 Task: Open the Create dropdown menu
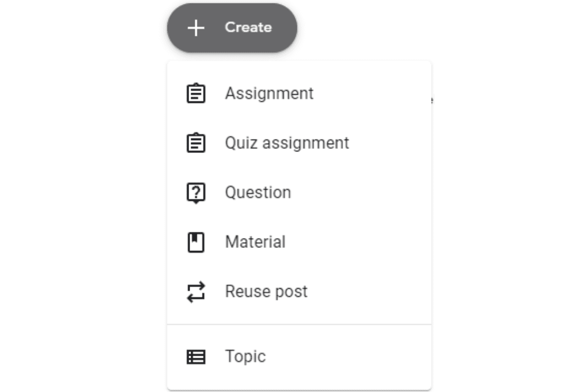point(231,28)
